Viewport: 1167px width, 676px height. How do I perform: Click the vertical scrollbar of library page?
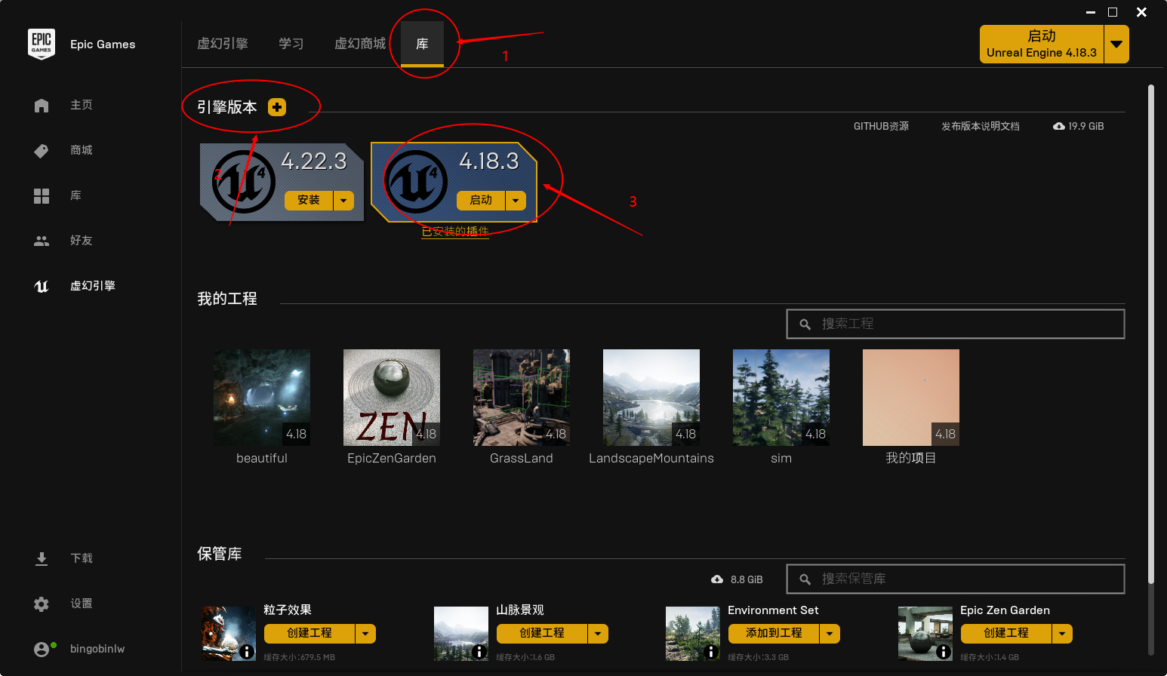(x=1151, y=333)
